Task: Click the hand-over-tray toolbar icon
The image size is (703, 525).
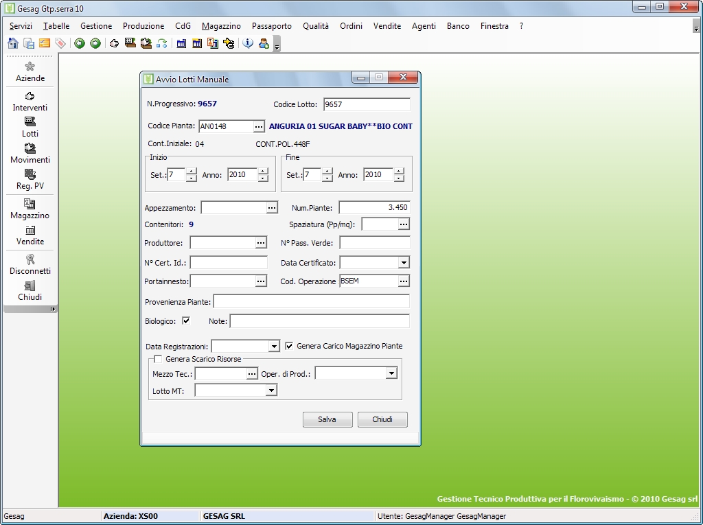Action: tap(146, 43)
